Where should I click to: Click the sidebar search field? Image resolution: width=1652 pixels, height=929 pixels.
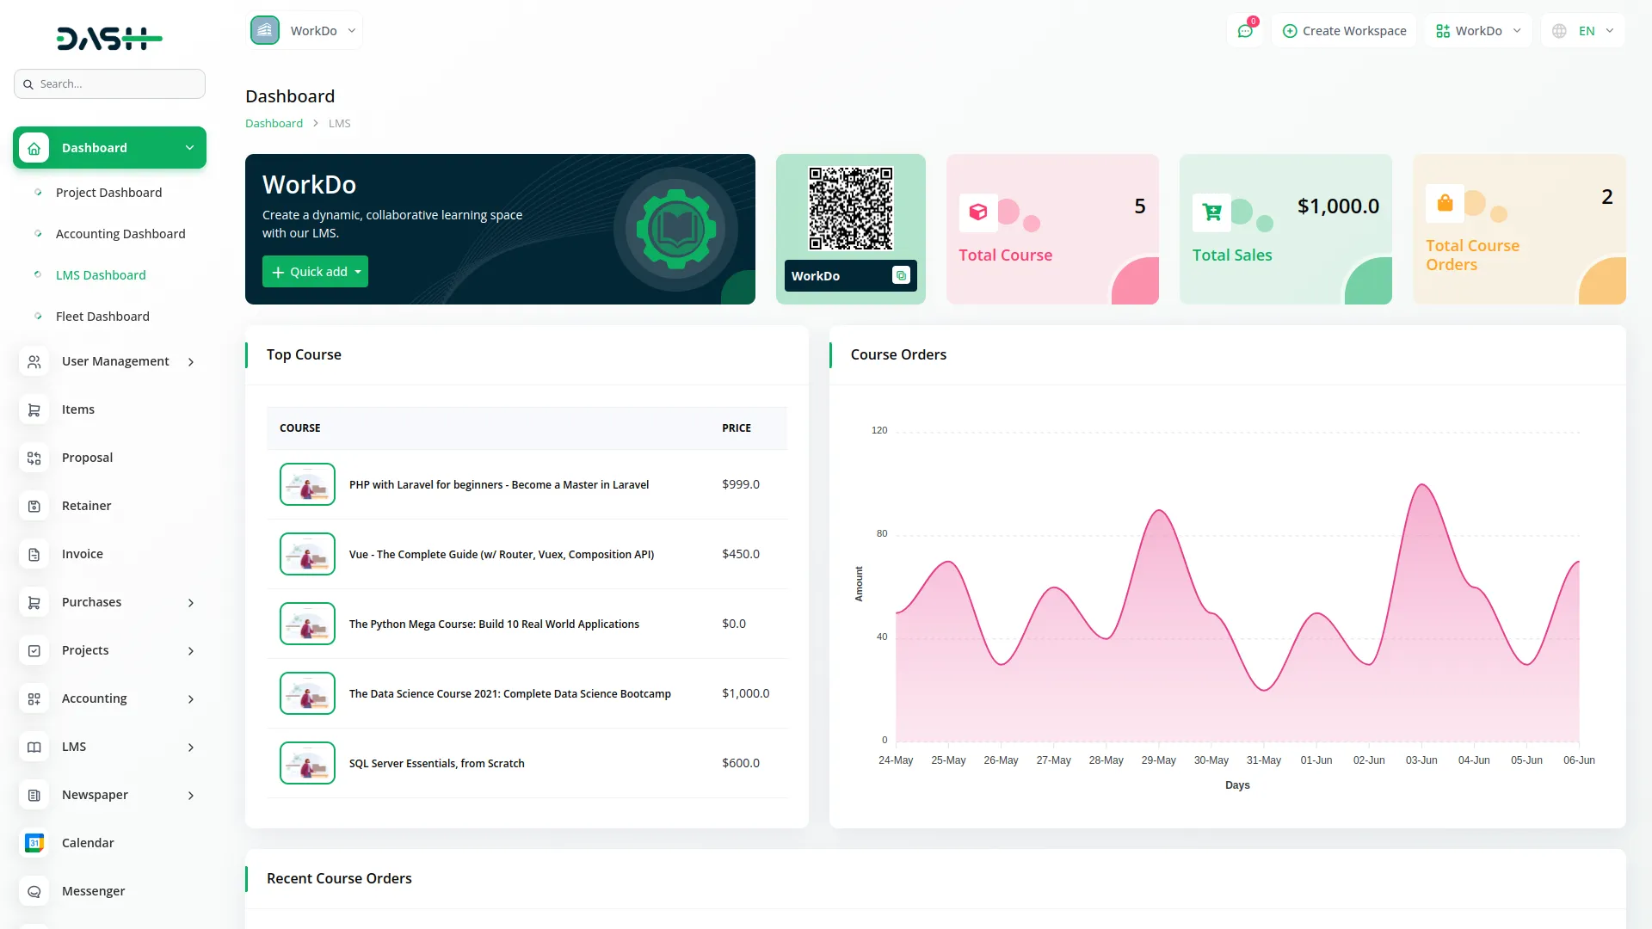(110, 84)
